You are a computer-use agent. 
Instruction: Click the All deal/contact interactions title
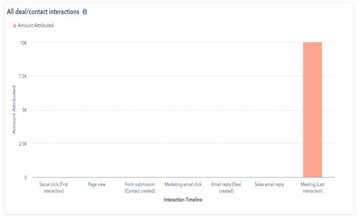43,12
